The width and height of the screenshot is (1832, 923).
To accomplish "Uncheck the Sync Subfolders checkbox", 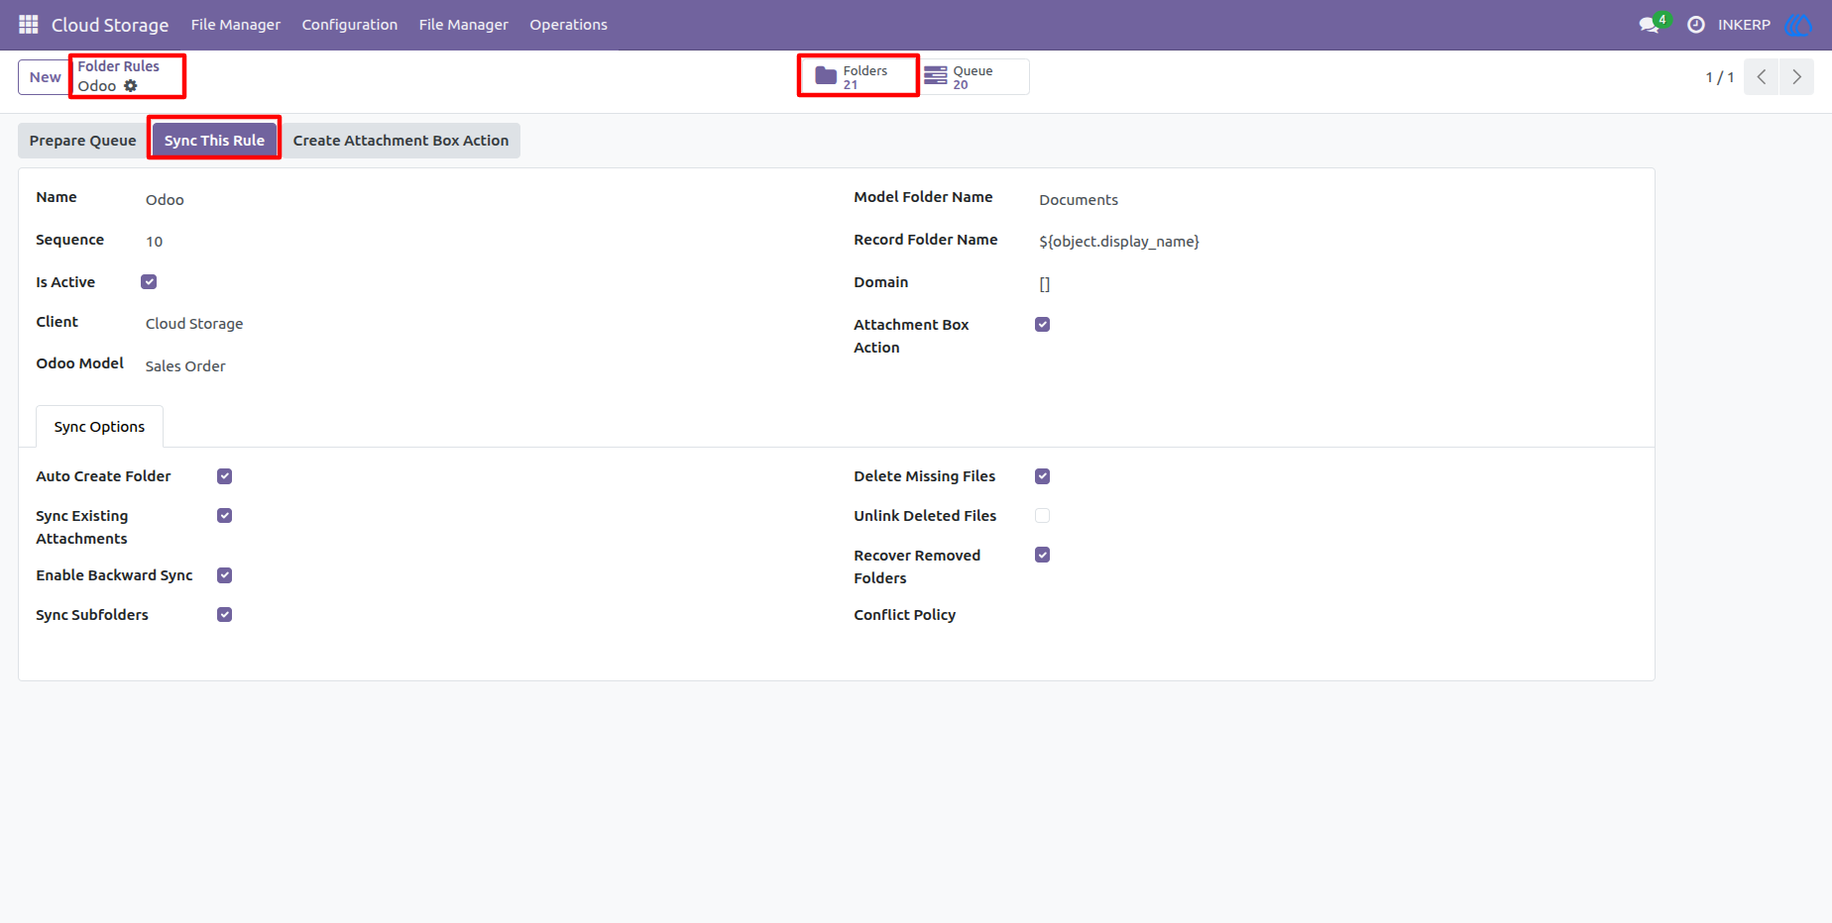I will coord(225,615).
